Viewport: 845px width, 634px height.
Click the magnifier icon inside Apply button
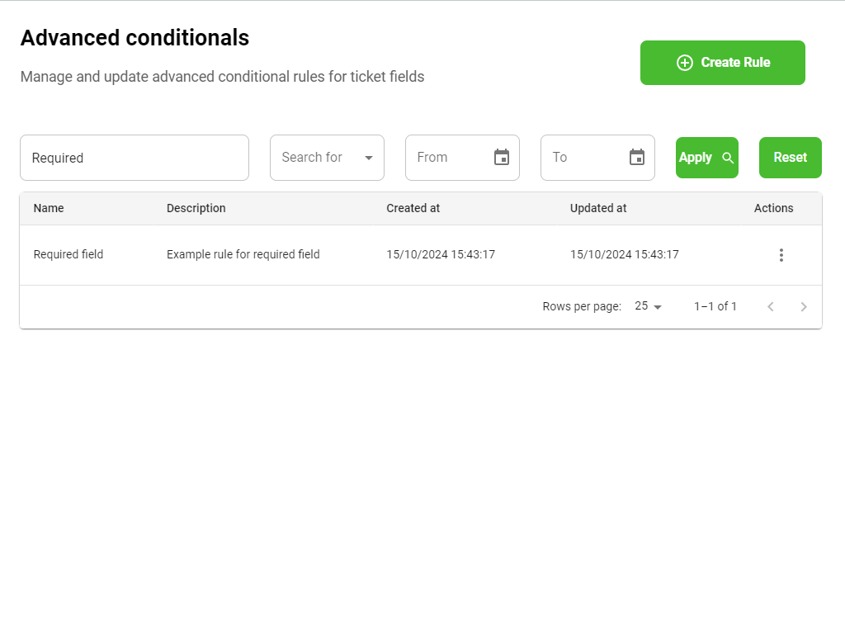point(728,158)
